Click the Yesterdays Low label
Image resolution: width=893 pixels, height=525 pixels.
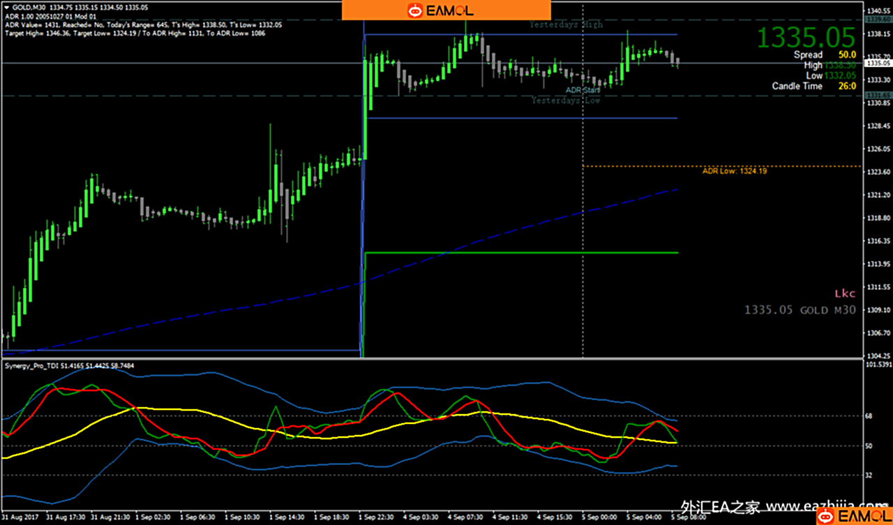[x=565, y=100]
